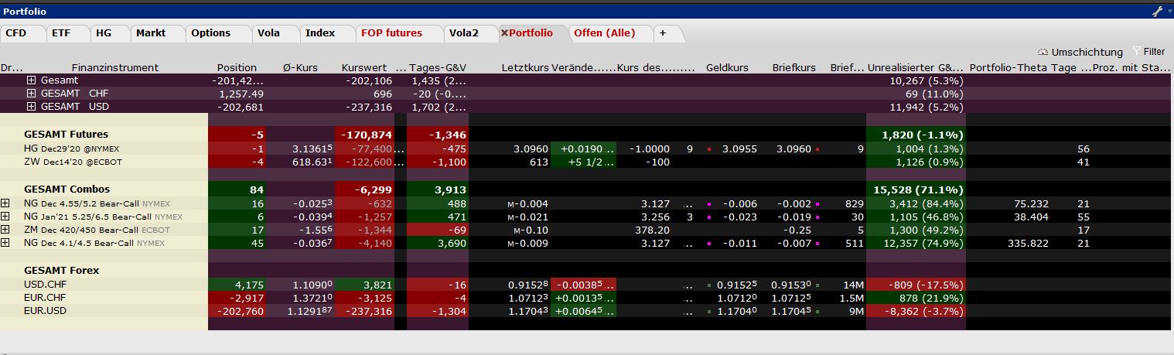Click the Umschichtung rebalance icon

click(x=1043, y=53)
